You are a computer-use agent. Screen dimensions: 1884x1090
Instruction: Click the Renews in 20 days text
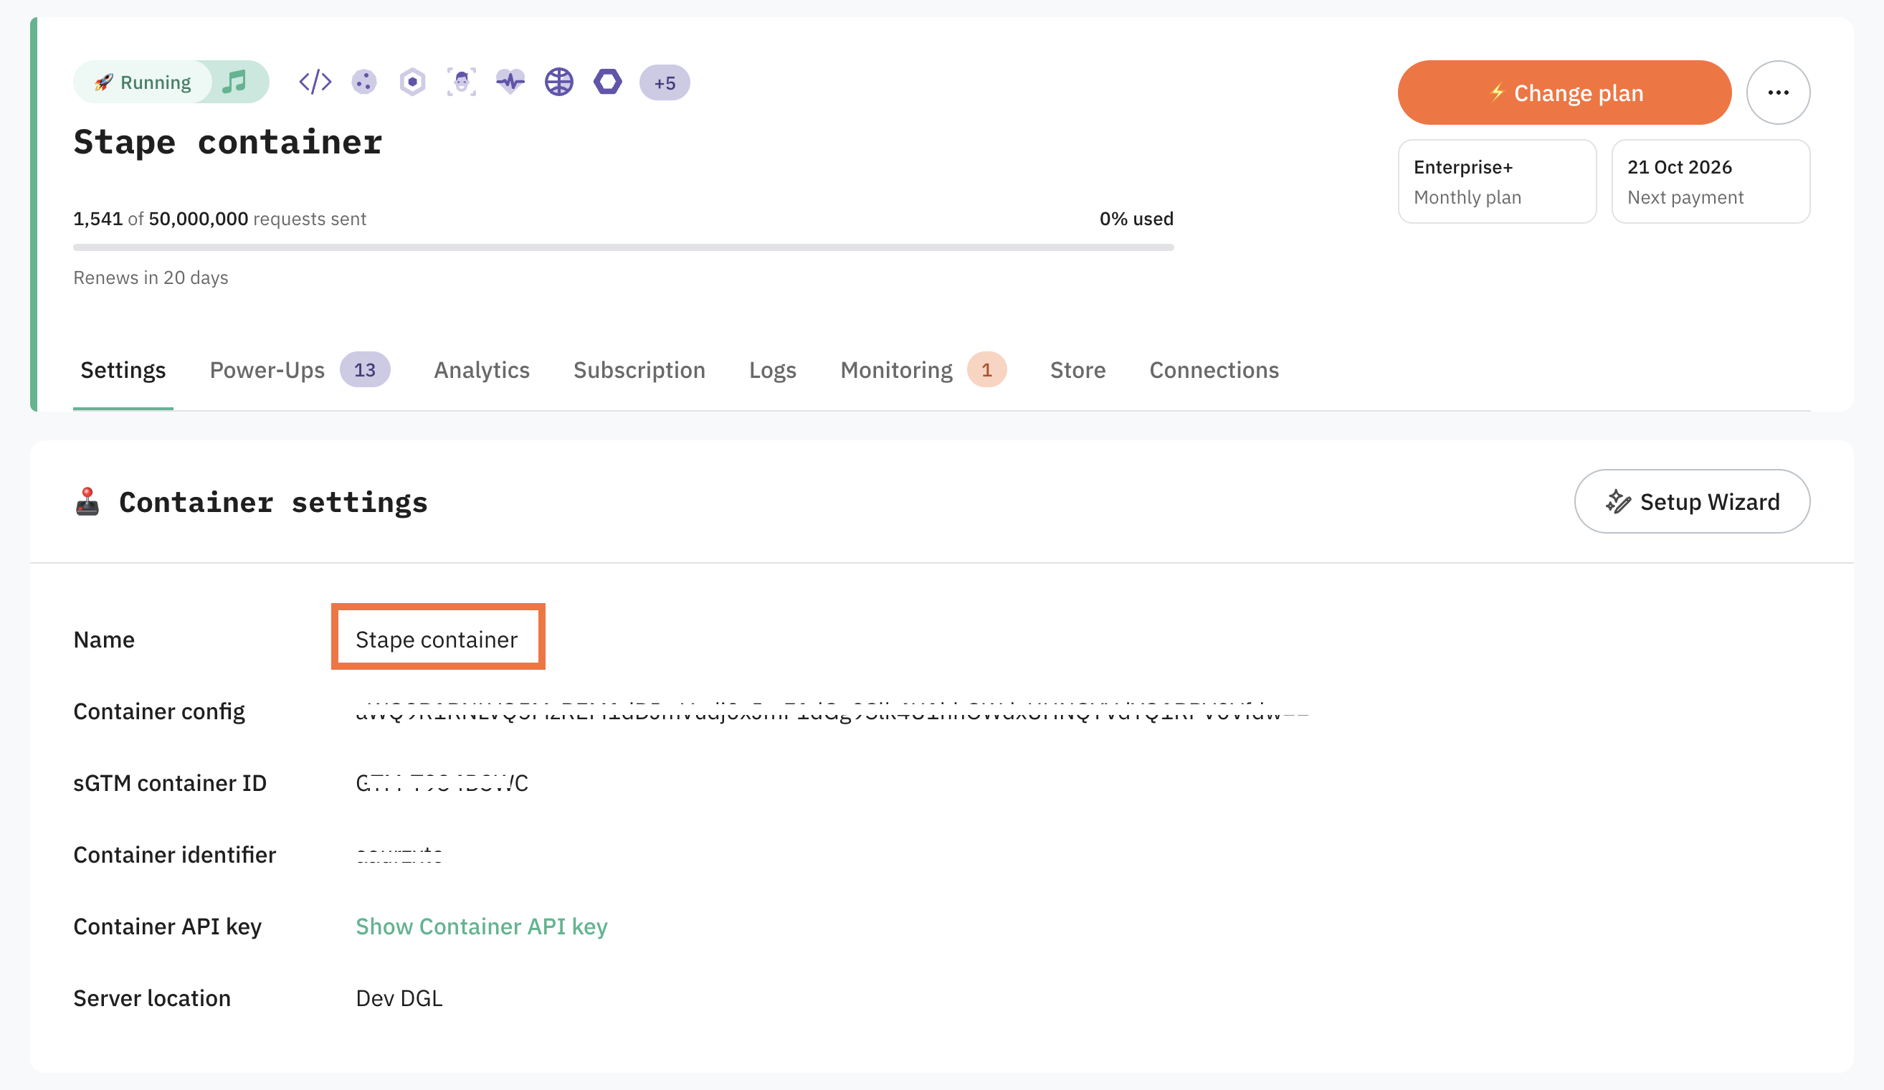[151, 278]
